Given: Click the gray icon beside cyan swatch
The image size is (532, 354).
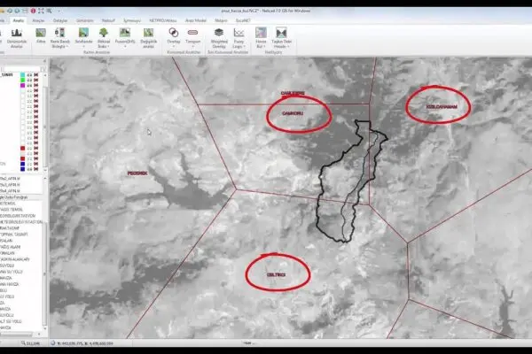Looking at the screenshot, I should pos(29,75).
